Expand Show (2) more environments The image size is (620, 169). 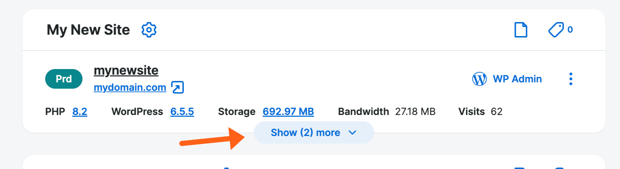coord(305,133)
